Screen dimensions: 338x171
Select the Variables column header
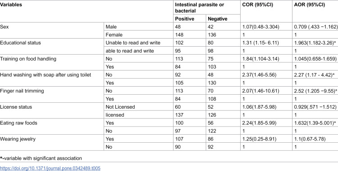(11, 5)
